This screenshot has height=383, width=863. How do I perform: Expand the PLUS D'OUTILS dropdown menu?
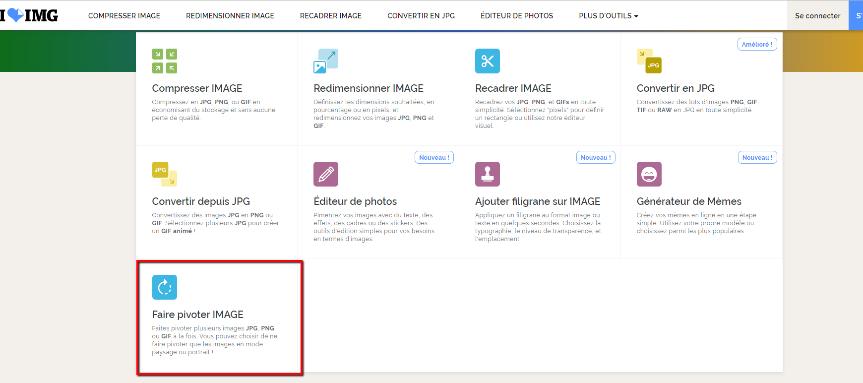coord(608,16)
